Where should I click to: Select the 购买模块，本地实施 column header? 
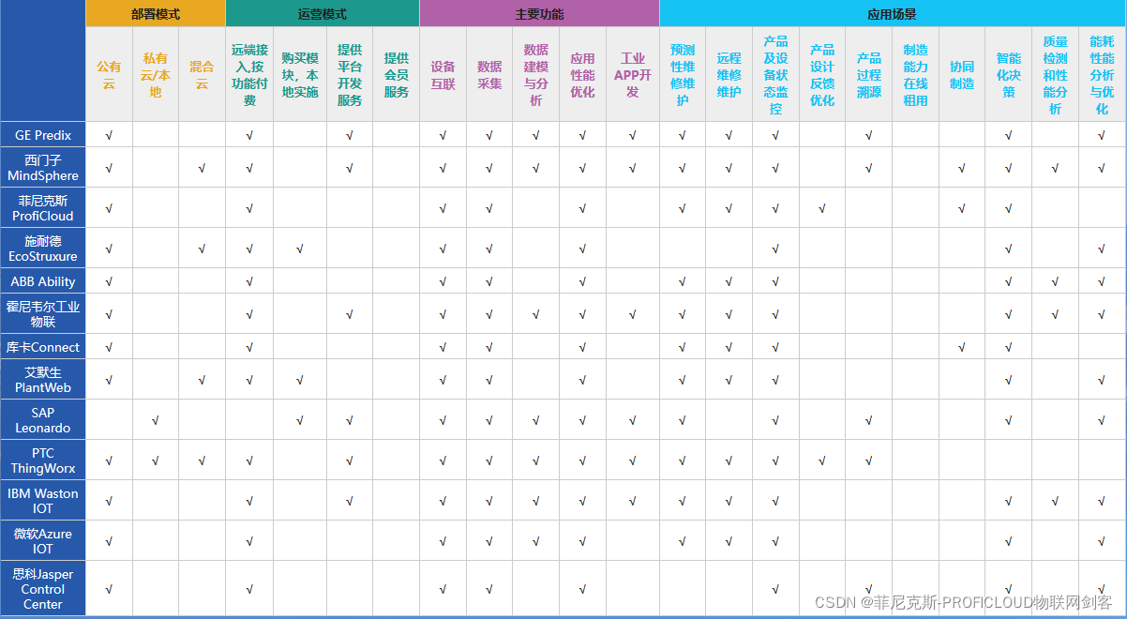(300, 75)
